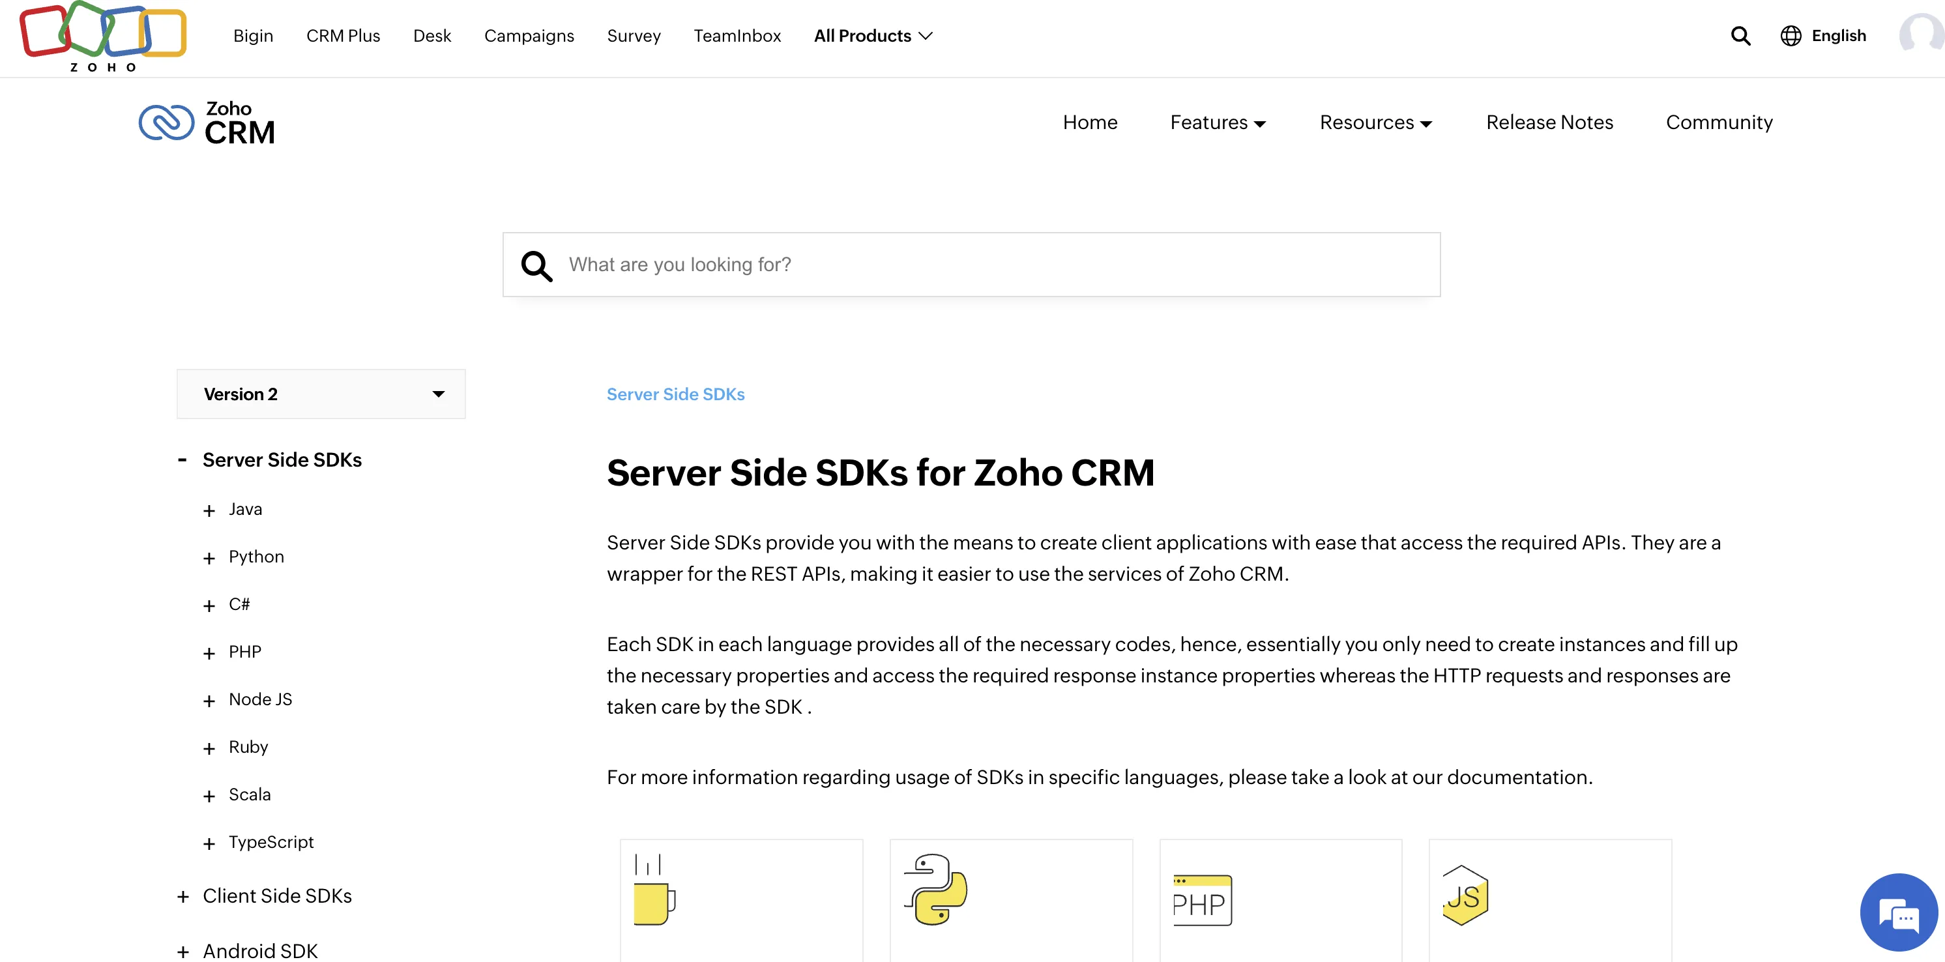Click the Zoho logo
The height and width of the screenshot is (962, 1945).
(x=104, y=35)
